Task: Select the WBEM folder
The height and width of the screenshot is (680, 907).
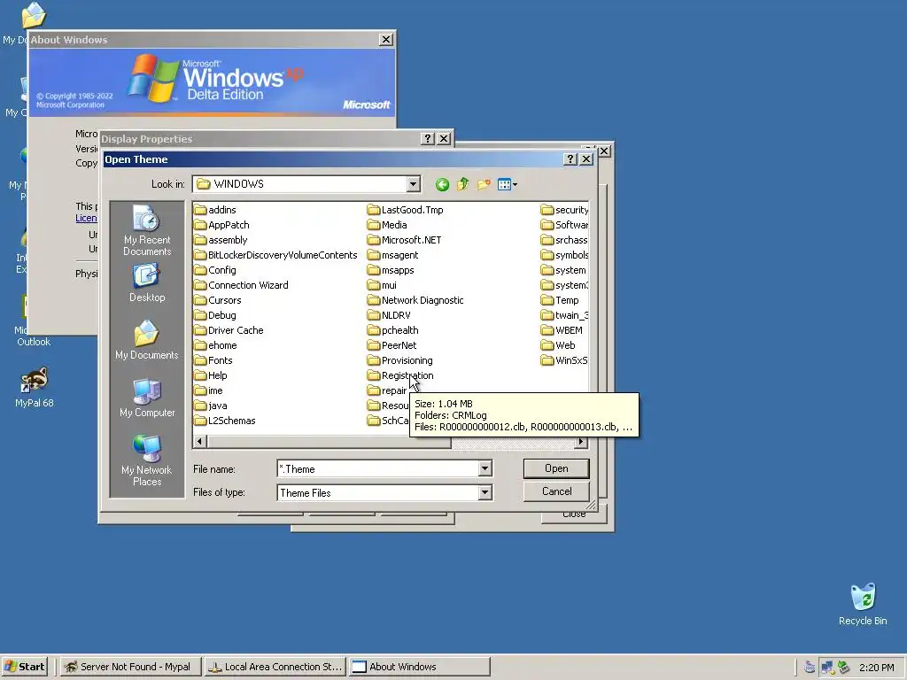Action: (562, 330)
